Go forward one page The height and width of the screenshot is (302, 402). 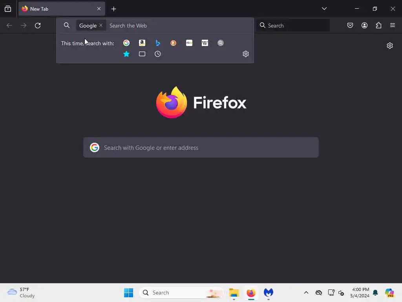pyautogui.click(x=23, y=26)
